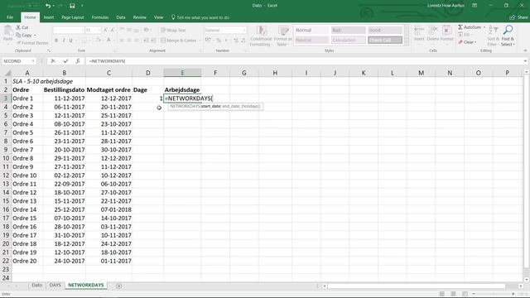
Task: Open the font size dropdown
Action: (x=99, y=31)
